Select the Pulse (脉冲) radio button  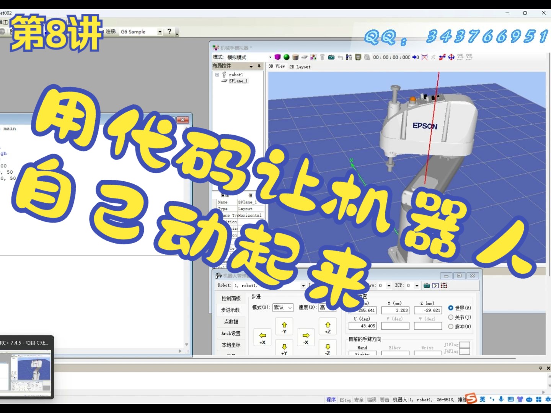tap(451, 327)
